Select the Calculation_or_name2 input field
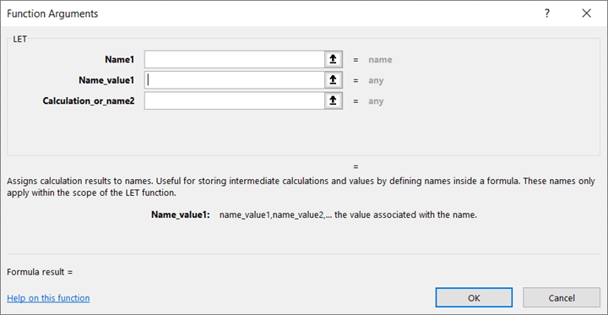Image resolution: width=608 pixels, height=315 pixels. 235,100
